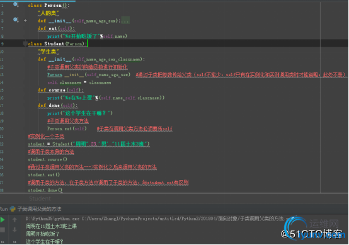
Task: Collapse class Student using its fold marker
Action: point(25,43)
